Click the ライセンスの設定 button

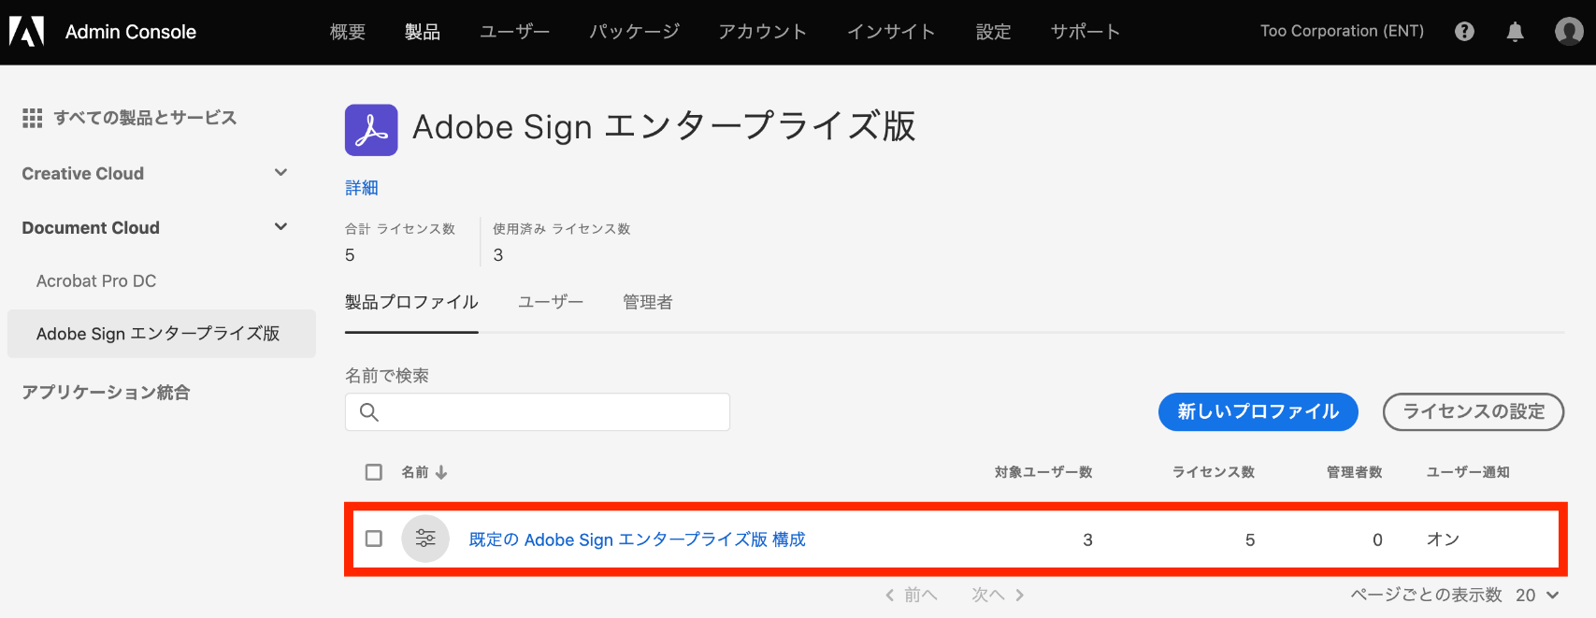point(1473,411)
